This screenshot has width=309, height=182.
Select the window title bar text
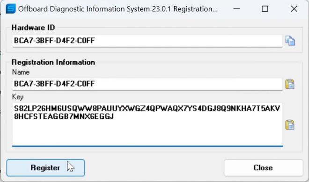pyautogui.click(x=118, y=9)
